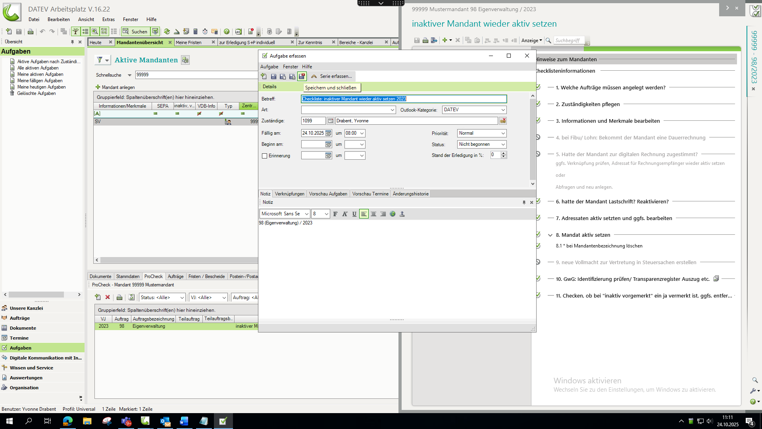Enable the Erinnerung checkbox

[265, 156]
